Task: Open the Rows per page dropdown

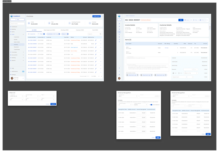Action: point(88,76)
